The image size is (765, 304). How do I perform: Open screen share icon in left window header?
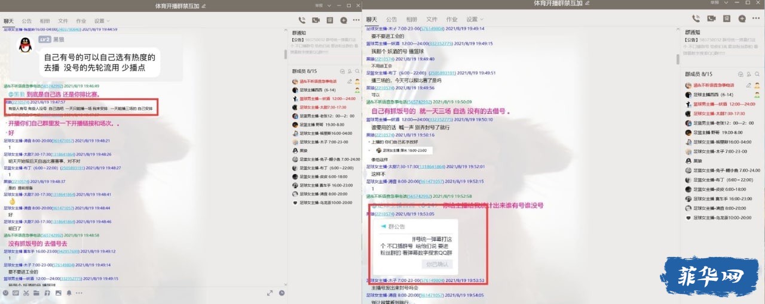[331, 20]
